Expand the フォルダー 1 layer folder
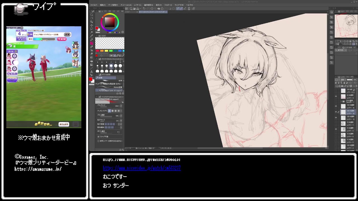Screen dimensions: 358x201 [x=341, y=101]
